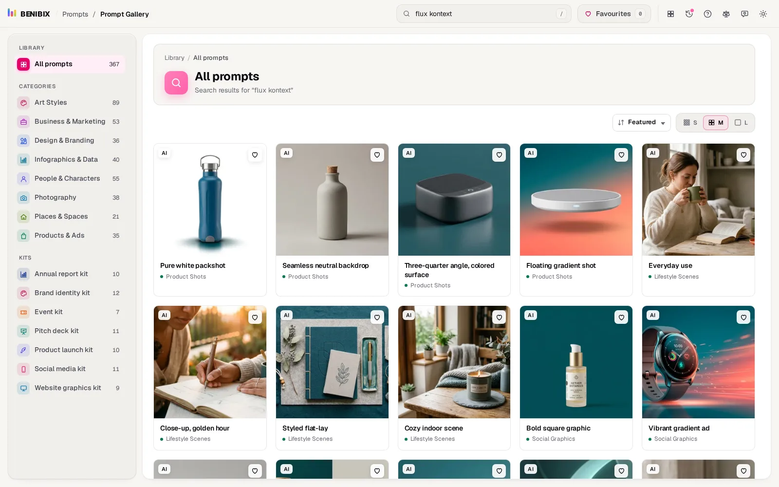Viewport: 779px width, 487px height.
Task: Switch to small (S) grid size
Action: [690, 123]
